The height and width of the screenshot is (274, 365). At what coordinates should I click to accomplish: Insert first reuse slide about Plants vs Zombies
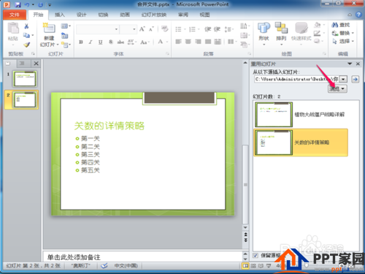301,114
